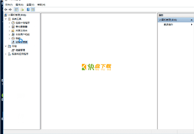Click the 性能 gauge icon

[13, 38]
